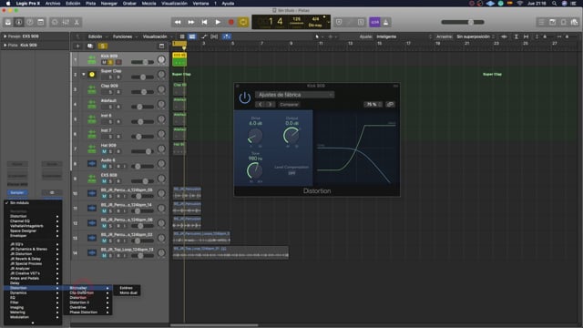
Task: Open the 75 % view size dropdown
Action: (373, 105)
